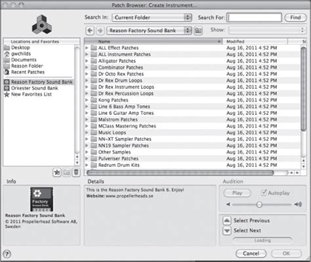The image size is (311, 262).
Task: Click the Find button
Action: (295, 18)
